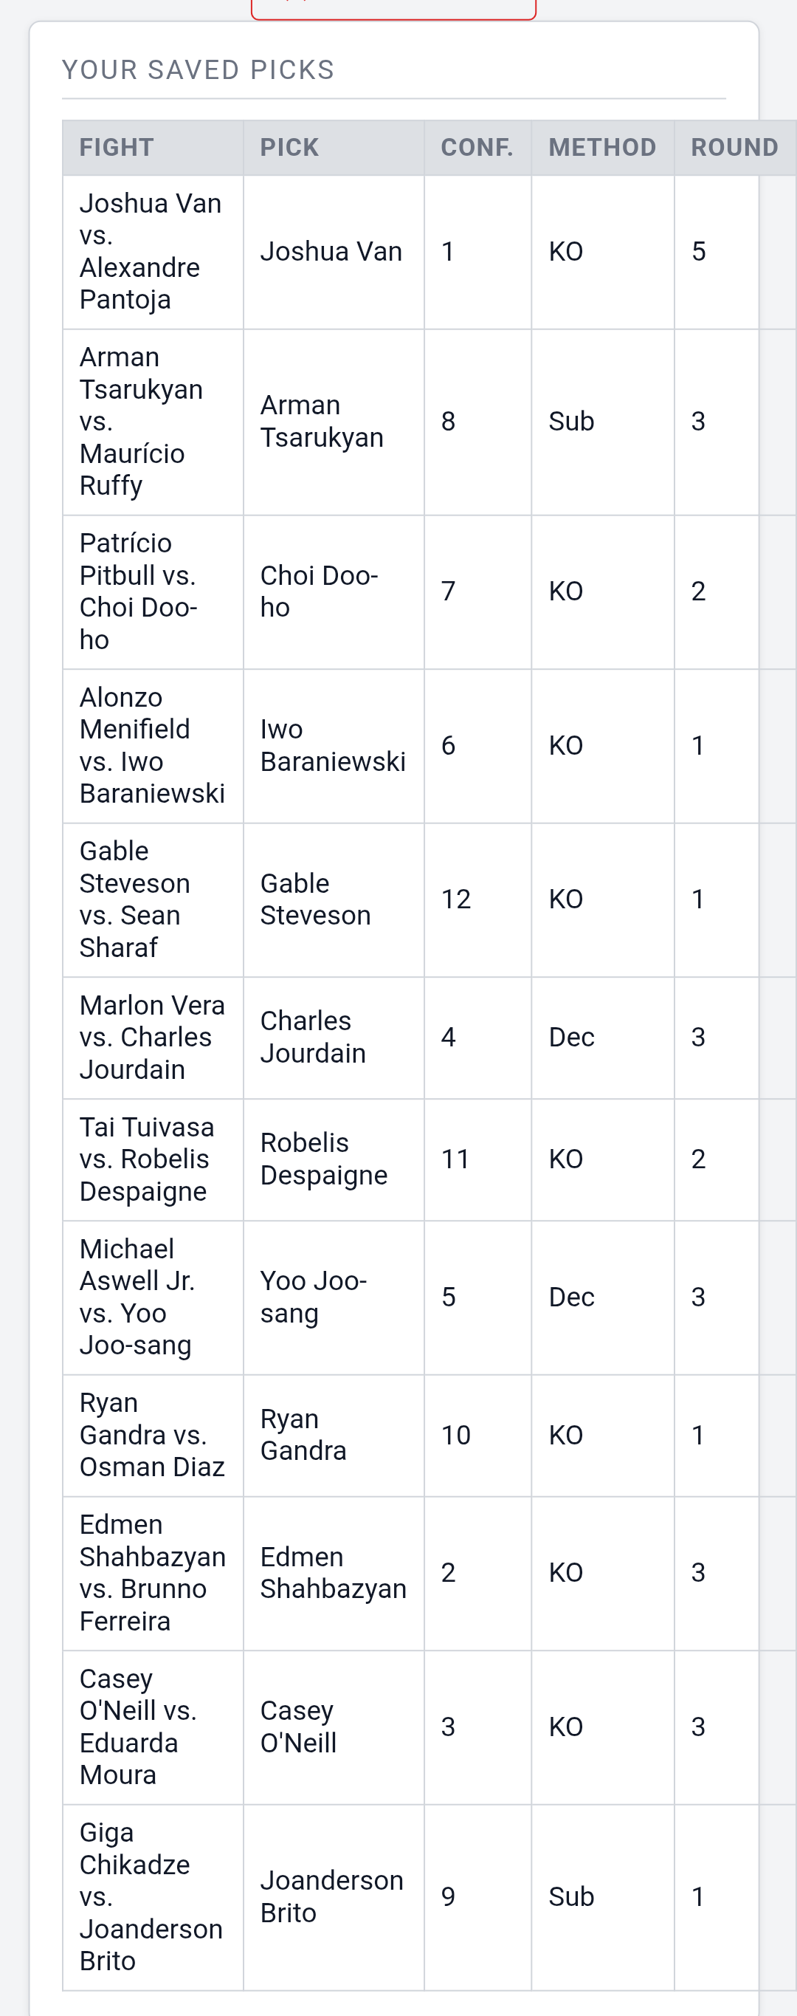Image resolution: width=797 pixels, height=2016 pixels.
Task: Click confidence value 12 for Gable Steveson
Action: (456, 899)
